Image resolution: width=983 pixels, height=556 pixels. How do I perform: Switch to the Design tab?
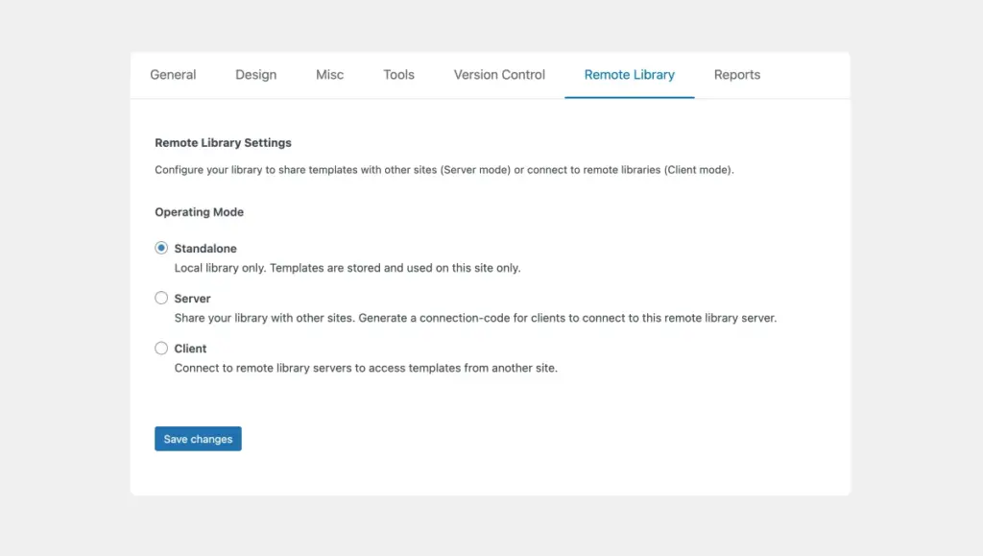coord(255,75)
